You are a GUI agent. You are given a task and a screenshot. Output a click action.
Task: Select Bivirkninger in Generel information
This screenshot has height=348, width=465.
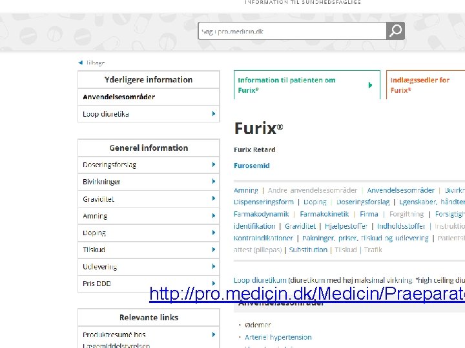[149, 182]
